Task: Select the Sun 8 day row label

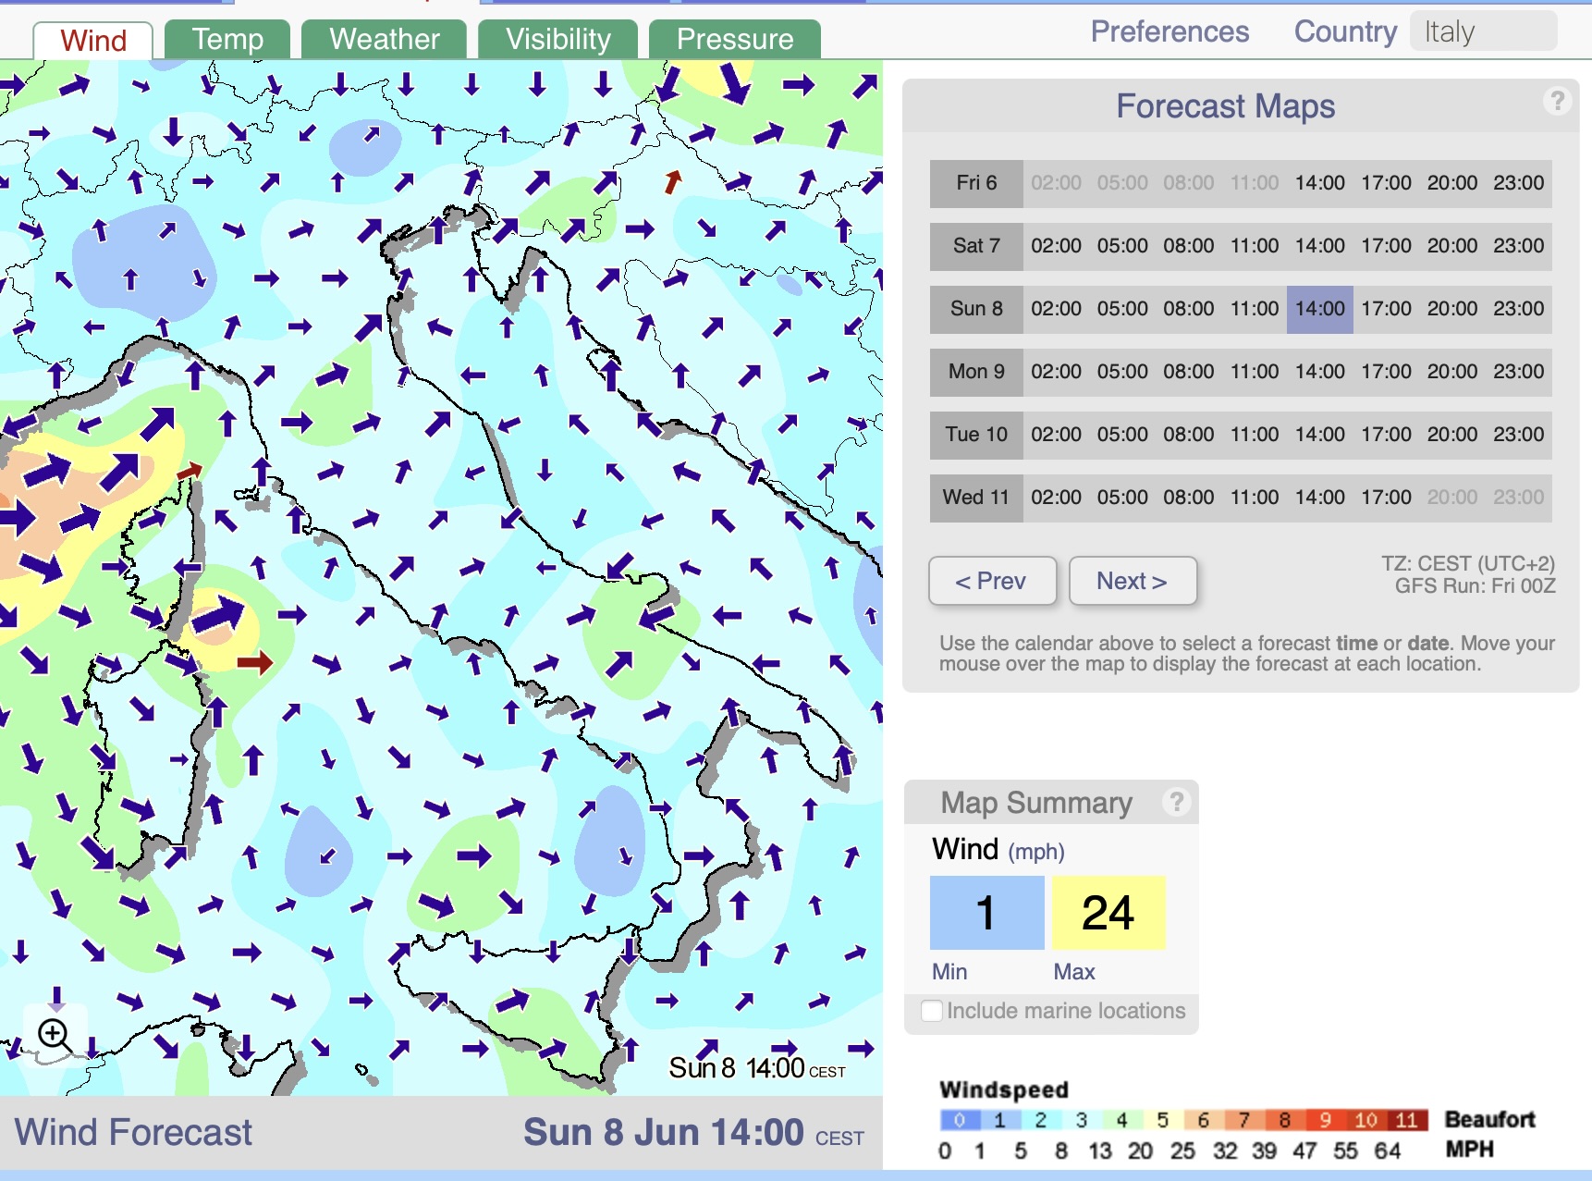Action: (976, 309)
